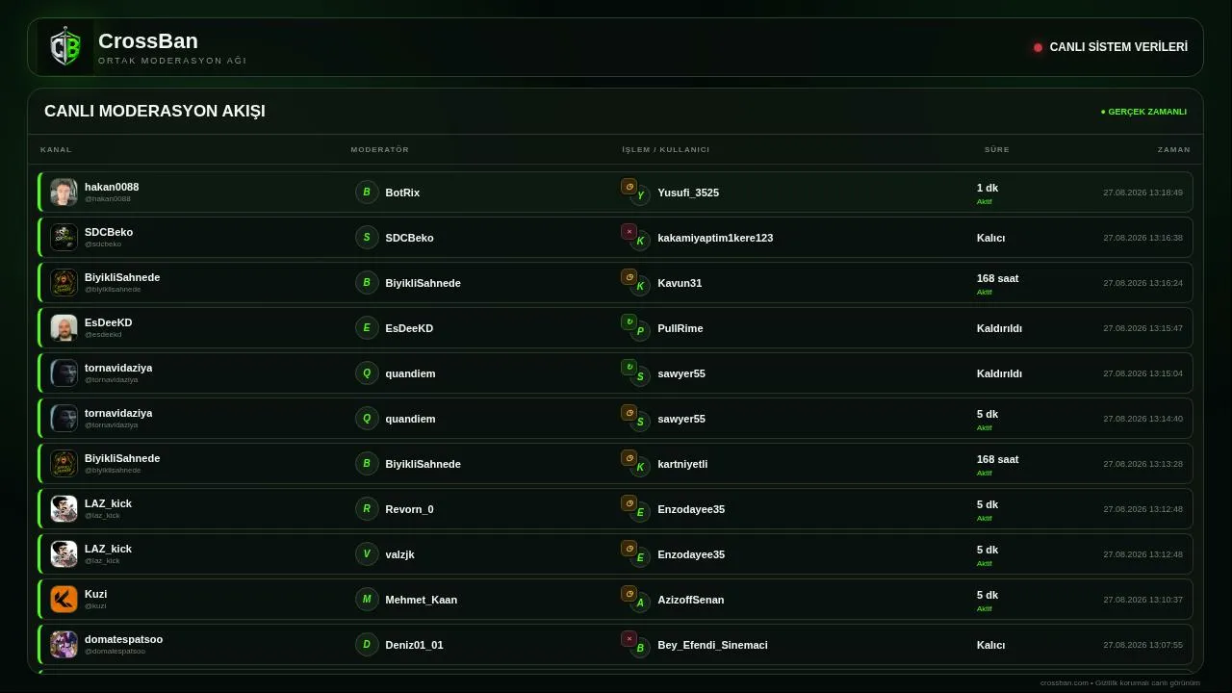The width and height of the screenshot is (1232, 693).
Task: Click the BotRix moderator badge
Action: pyautogui.click(x=367, y=192)
